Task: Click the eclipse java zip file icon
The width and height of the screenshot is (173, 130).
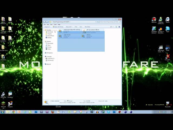Action: pos(60,31)
